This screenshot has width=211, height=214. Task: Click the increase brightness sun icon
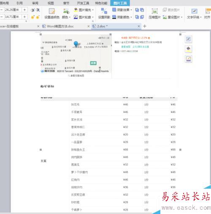pyautogui.click(x=32, y=17)
